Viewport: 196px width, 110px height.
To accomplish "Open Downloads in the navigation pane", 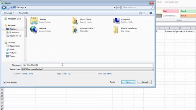I will 13,32.
